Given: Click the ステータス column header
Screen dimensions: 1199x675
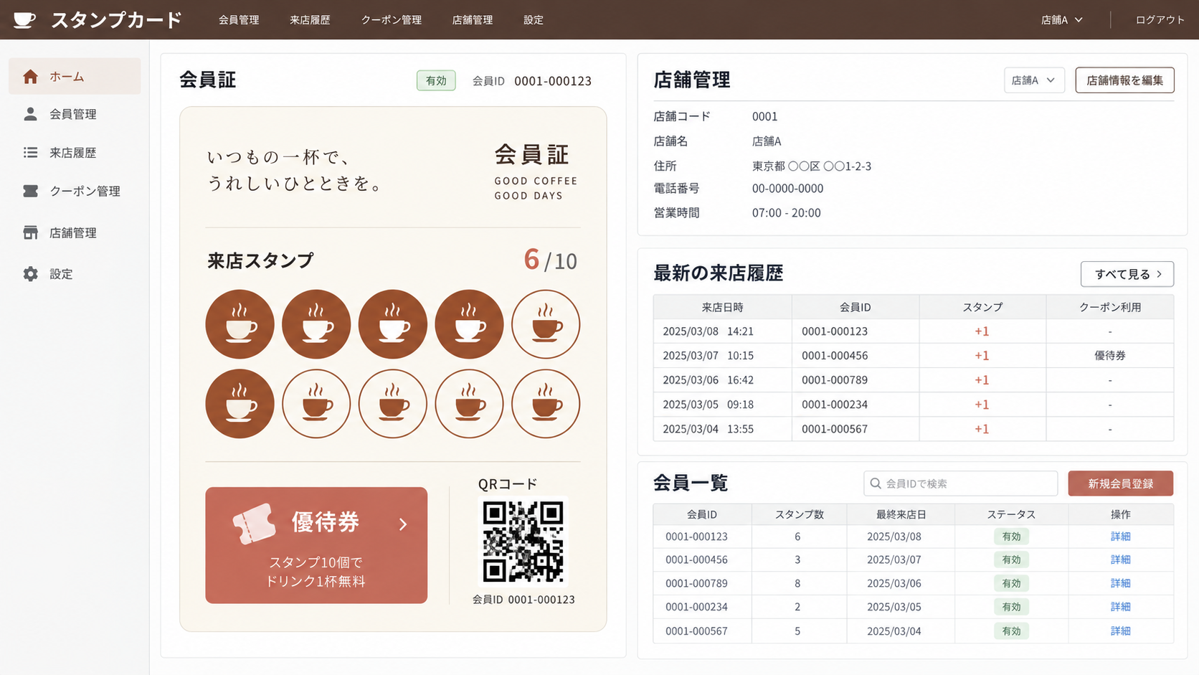Looking at the screenshot, I should (x=1011, y=514).
